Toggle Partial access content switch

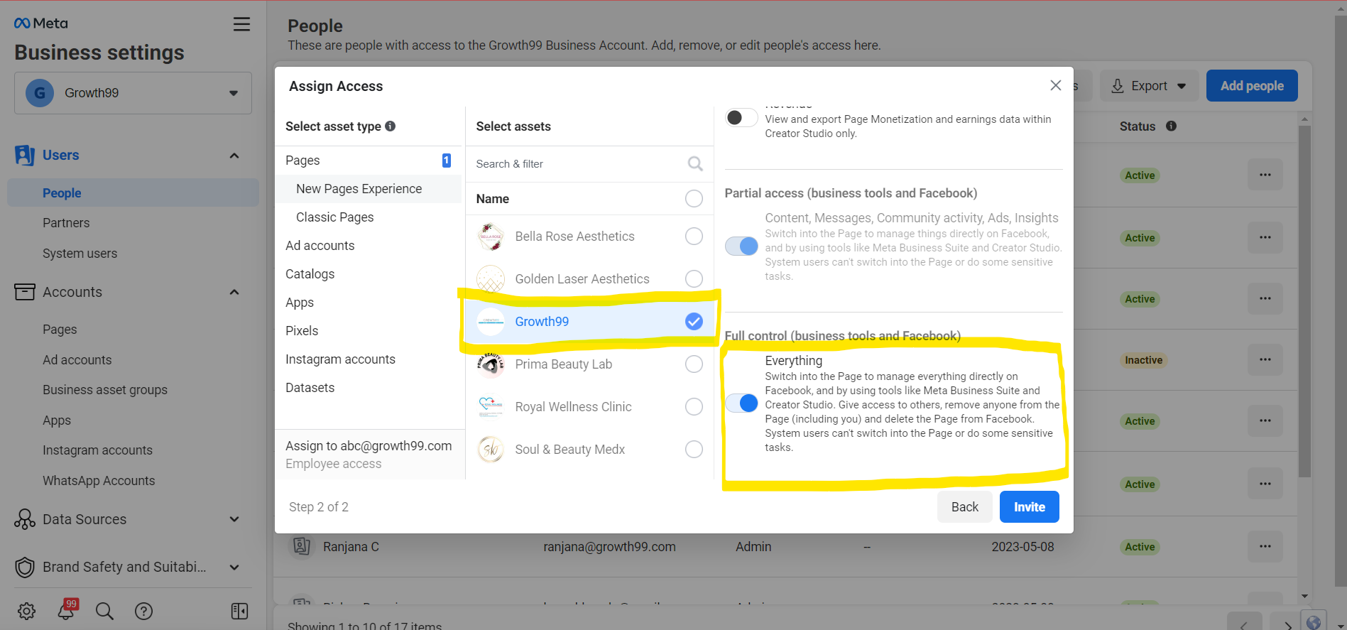click(741, 246)
